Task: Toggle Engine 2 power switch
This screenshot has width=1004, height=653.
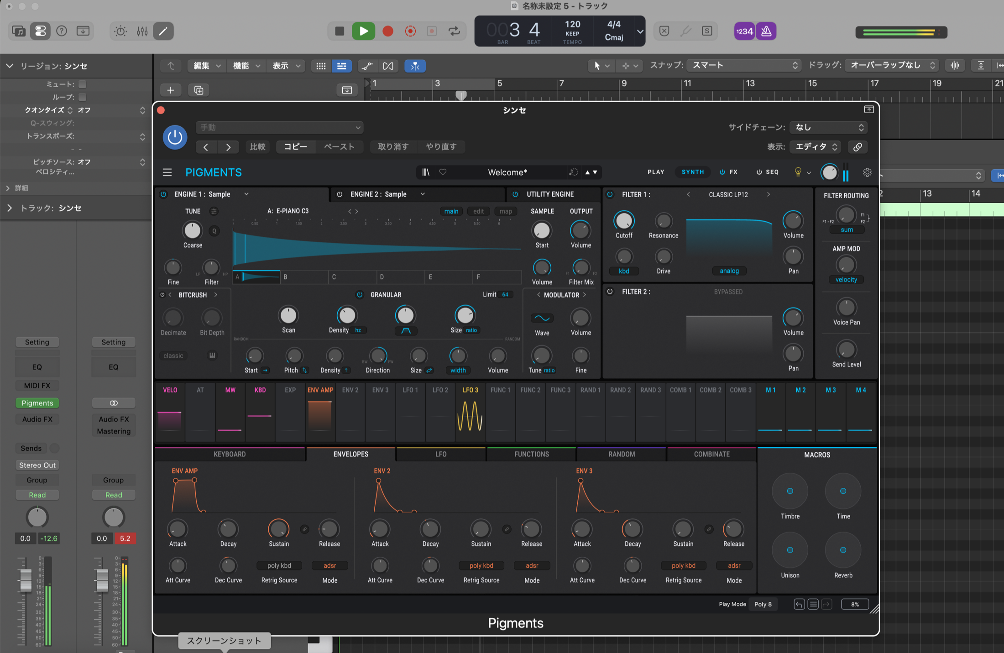Action: point(340,194)
